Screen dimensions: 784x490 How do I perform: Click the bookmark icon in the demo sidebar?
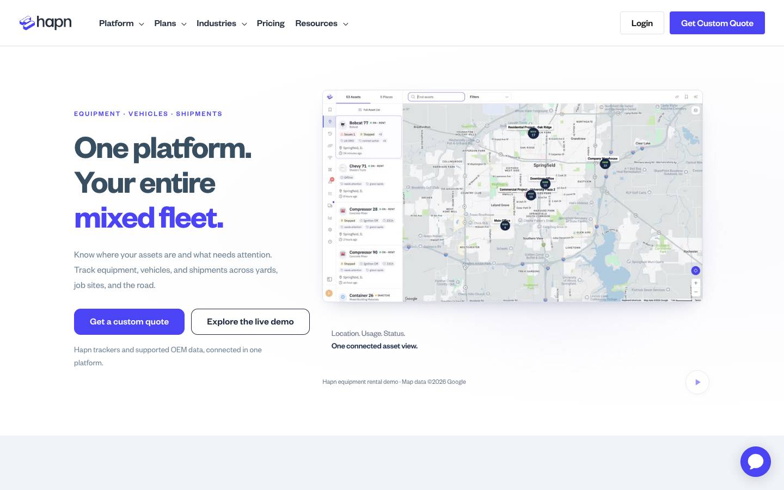[x=330, y=109]
